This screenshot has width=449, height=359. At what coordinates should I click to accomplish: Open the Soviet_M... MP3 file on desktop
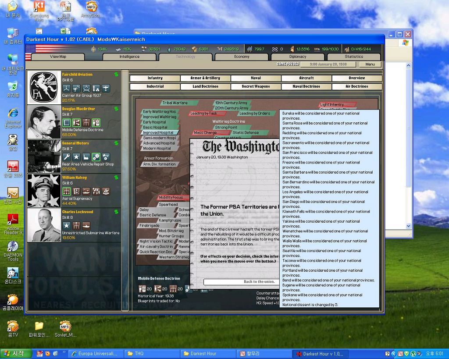(65, 329)
